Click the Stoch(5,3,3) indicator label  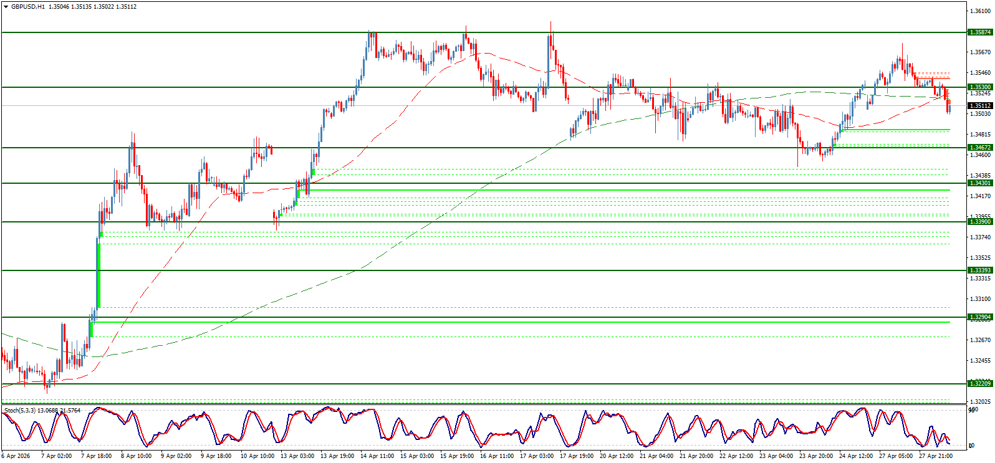(20, 411)
